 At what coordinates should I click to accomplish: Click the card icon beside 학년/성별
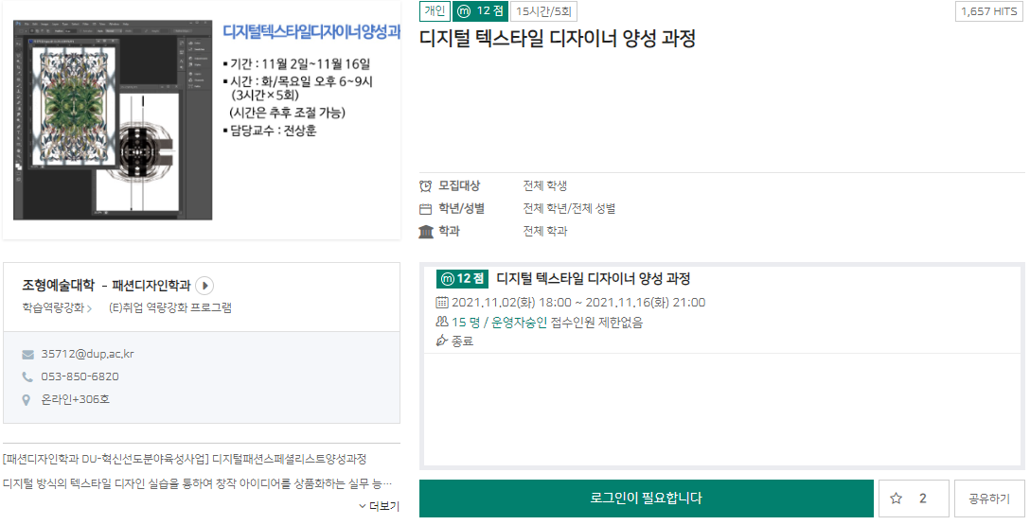tap(426, 209)
